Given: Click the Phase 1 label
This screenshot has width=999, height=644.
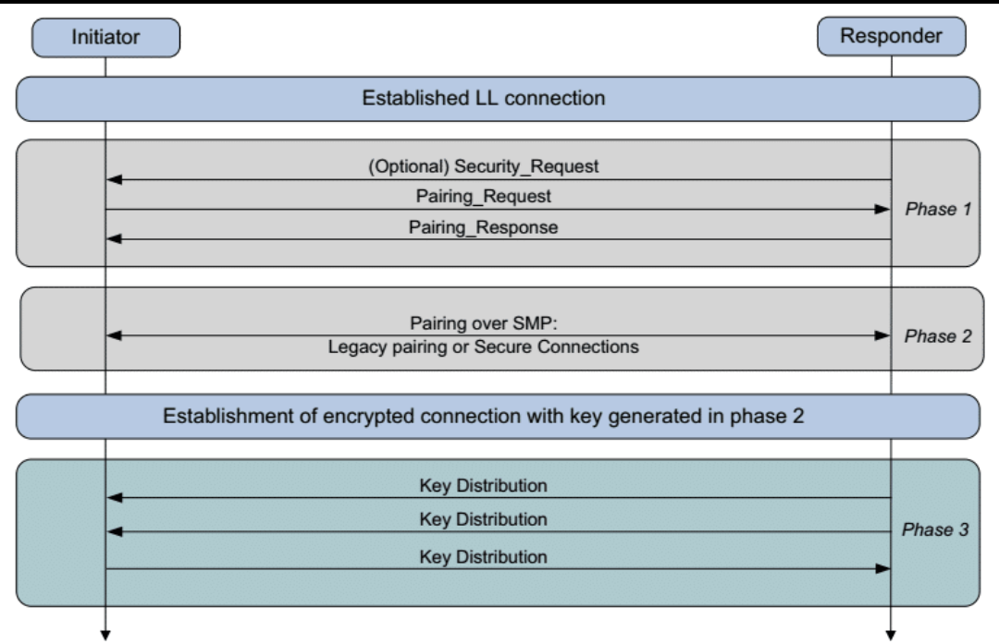Looking at the screenshot, I should (x=938, y=210).
